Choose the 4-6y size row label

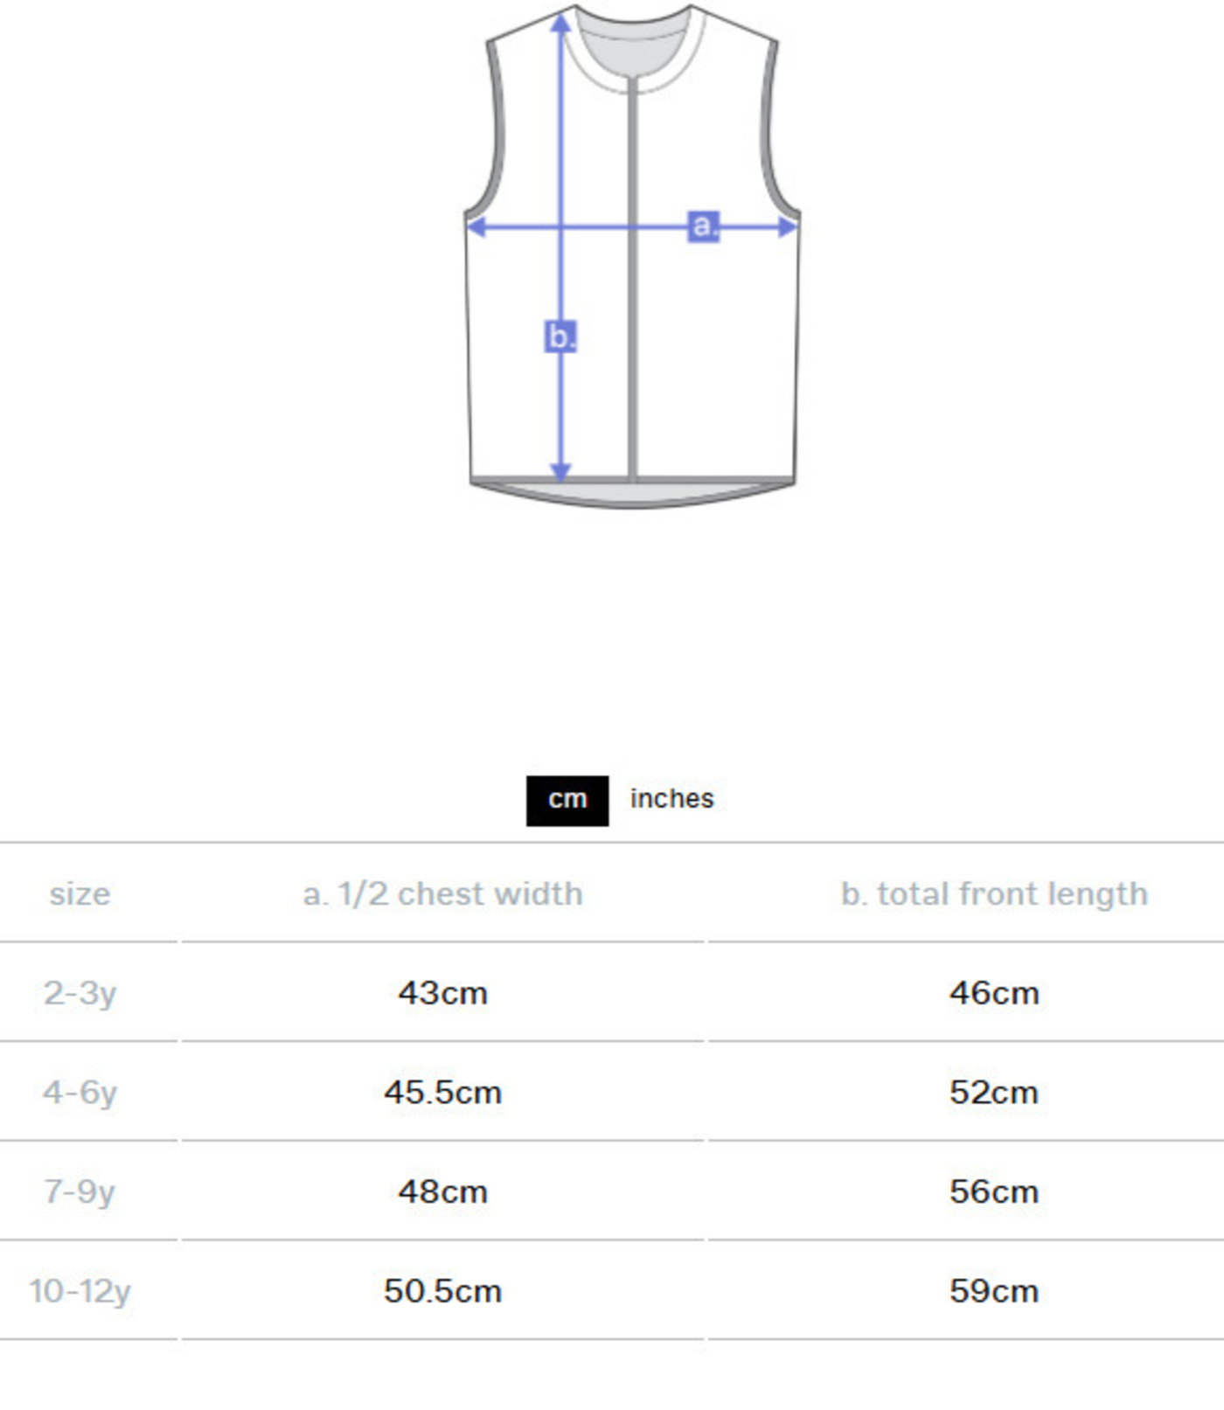(x=80, y=1093)
